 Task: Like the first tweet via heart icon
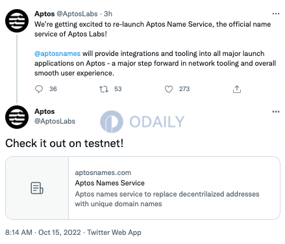(169, 89)
